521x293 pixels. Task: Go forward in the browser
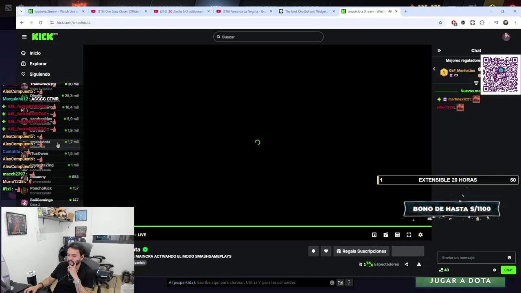pos(31,23)
